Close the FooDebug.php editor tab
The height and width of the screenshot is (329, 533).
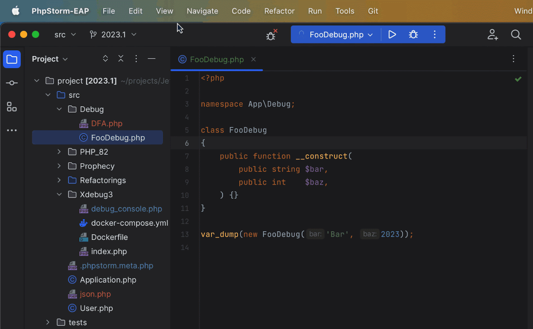254,59
